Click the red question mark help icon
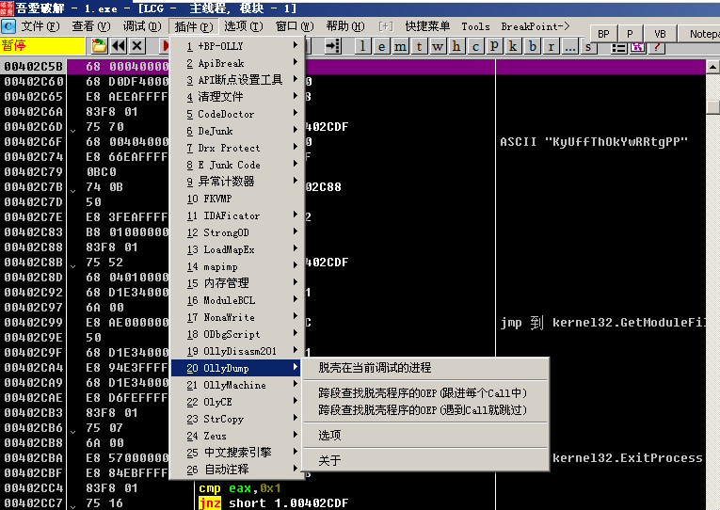This screenshot has height=510, width=720. pyautogui.click(x=657, y=47)
